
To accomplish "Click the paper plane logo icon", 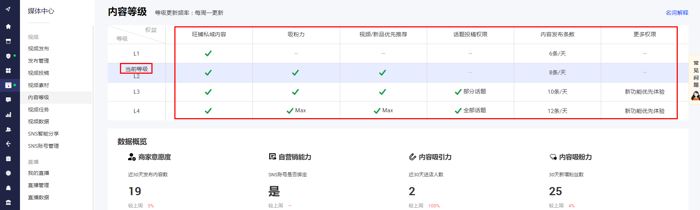I will [x=8, y=9].
